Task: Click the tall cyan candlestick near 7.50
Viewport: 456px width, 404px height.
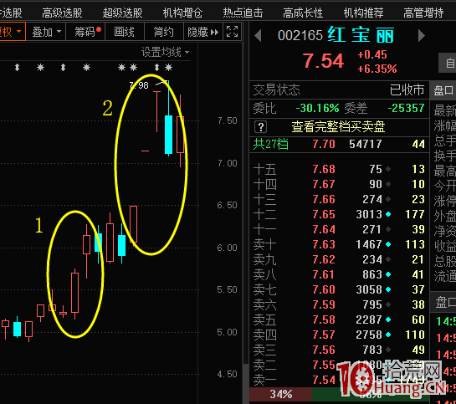Action: [168, 135]
